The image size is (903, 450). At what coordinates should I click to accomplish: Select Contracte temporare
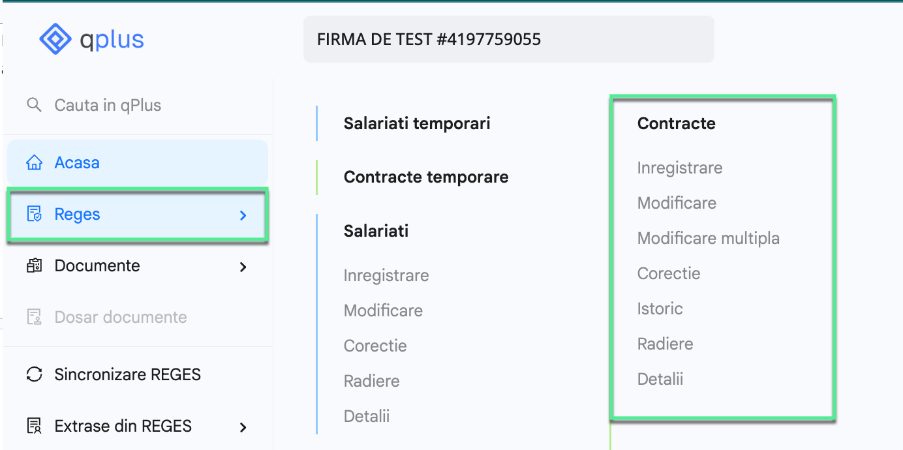pyautogui.click(x=426, y=177)
